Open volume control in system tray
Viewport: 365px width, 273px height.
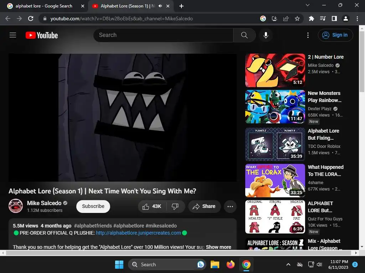click(x=319, y=264)
